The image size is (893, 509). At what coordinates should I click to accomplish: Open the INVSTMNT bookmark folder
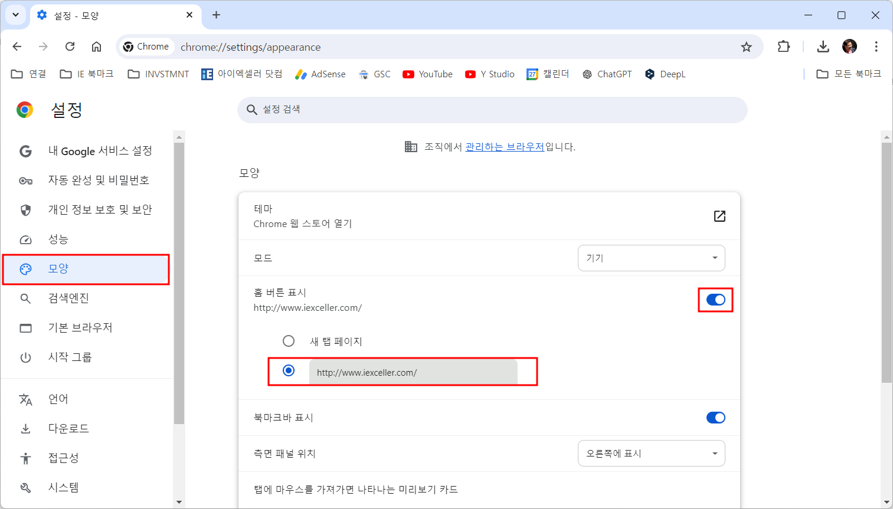[159, 74]
